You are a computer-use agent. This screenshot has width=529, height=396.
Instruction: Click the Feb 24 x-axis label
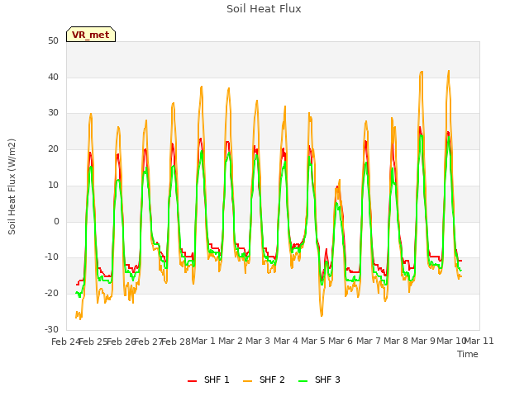[x=65, y=342]
